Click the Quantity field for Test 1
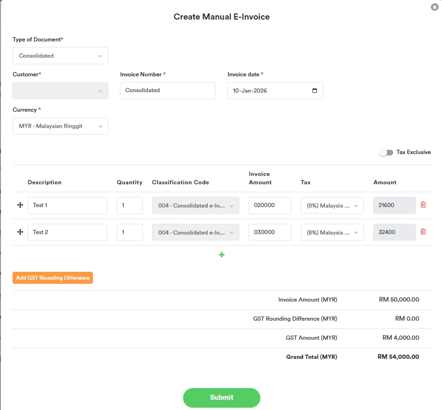Viewport: 442px width, 410px height. (130, 205)
